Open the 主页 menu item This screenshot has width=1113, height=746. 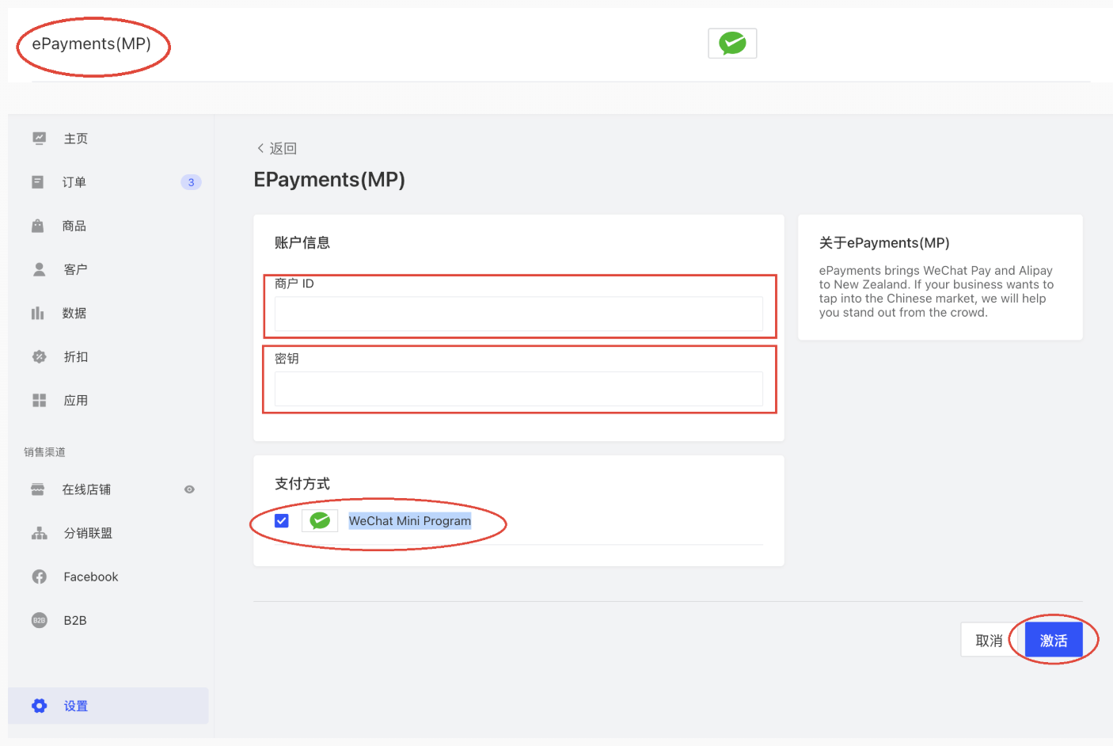click(76, 139)
